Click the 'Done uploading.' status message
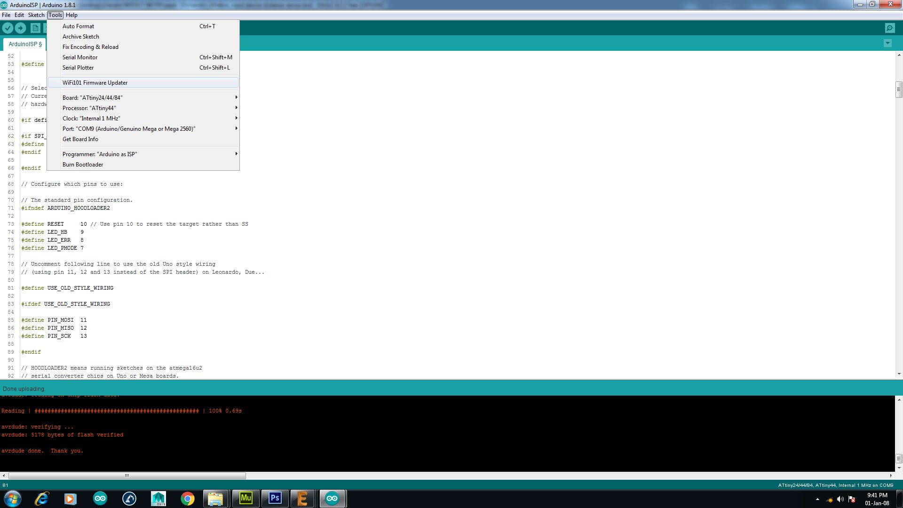The width and height of the screenshot is (903, 508). click(24, 389)
